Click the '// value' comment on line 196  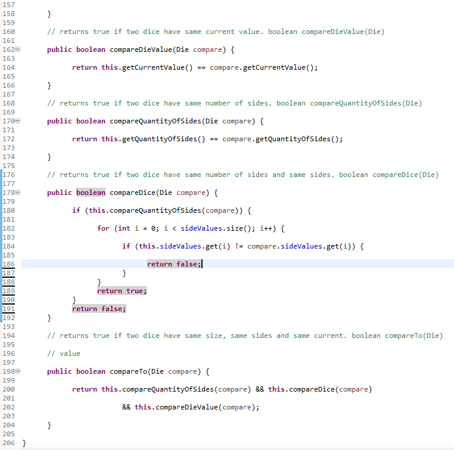64,353
